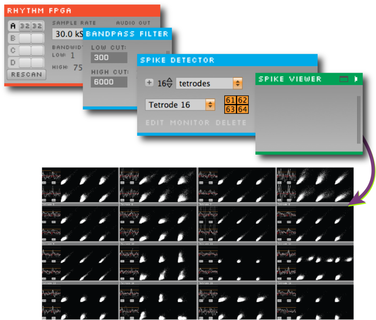The image size is (376, 320).
Task: Click the plus icon to add an electrode
Action: point(149,83)
